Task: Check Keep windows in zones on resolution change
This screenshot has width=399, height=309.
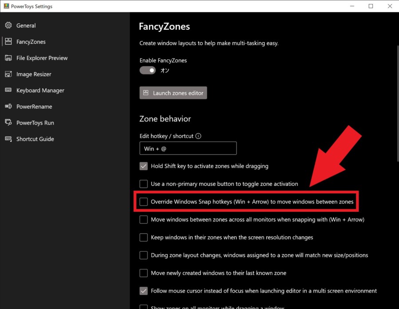Action: click(x=144, y=237)
